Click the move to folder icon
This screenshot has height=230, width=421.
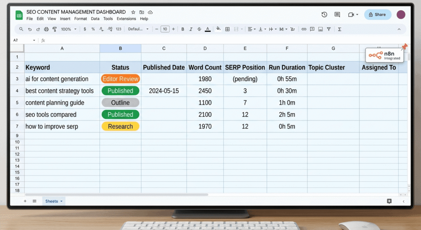pos(142,12)
